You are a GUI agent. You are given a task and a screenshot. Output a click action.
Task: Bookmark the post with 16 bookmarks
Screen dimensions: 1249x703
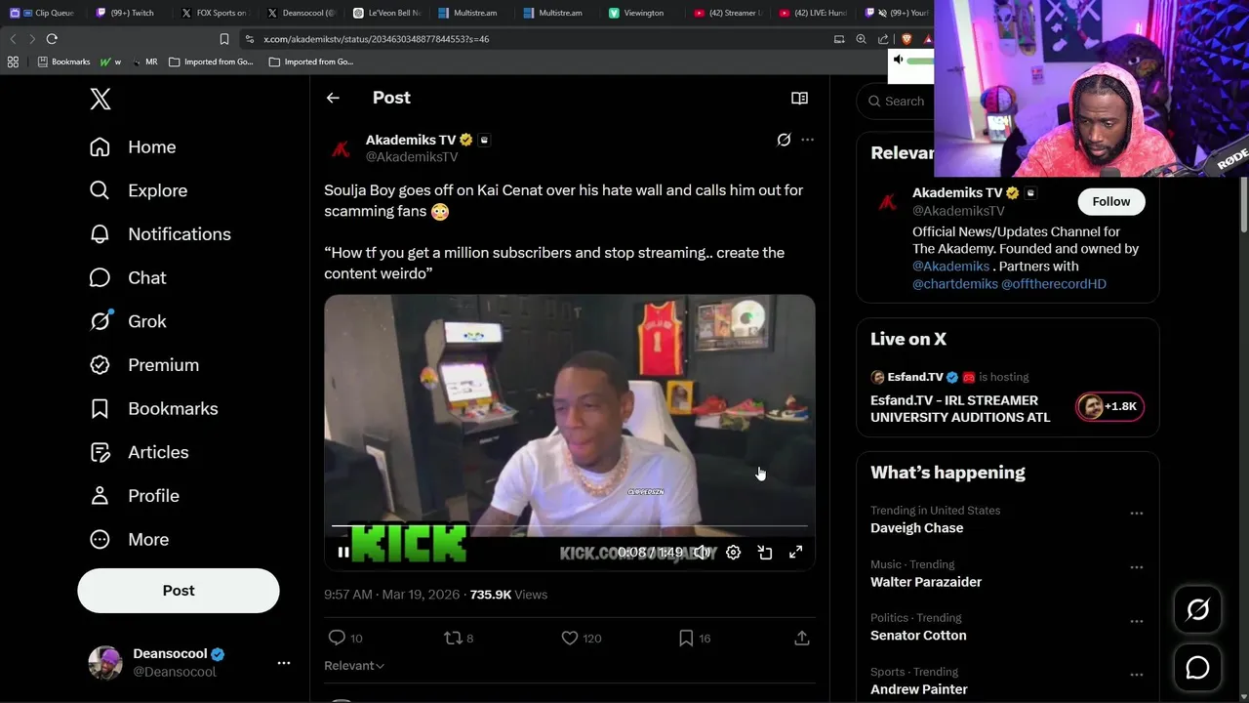(686, 638)
